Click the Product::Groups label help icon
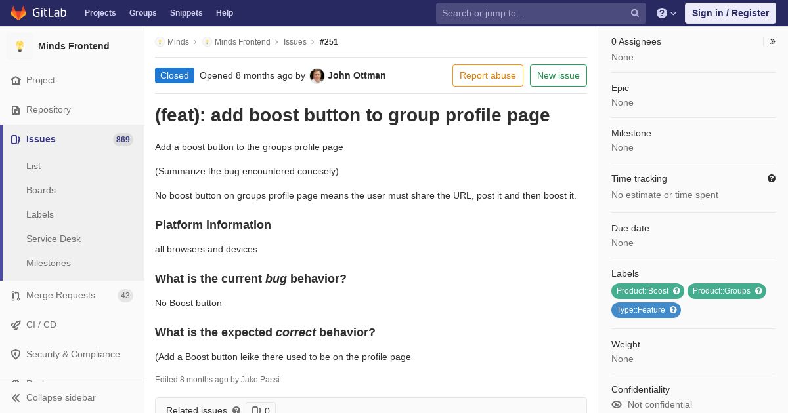The width and height of the screenshot is (788, 413). (x=758, y=291)
